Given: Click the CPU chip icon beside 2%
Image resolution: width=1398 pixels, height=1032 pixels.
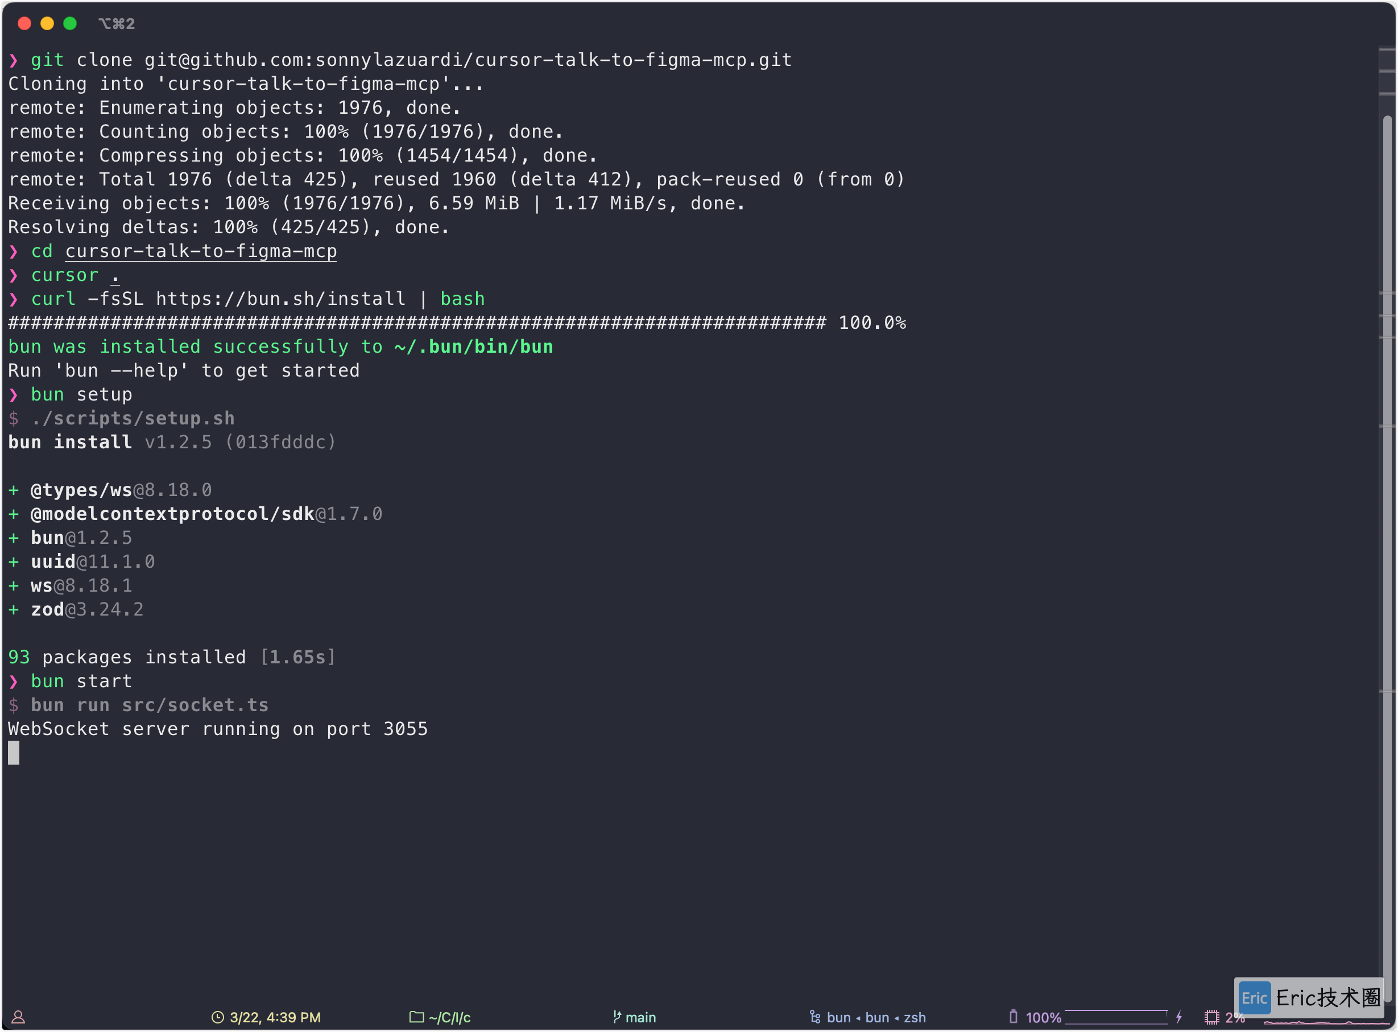Looking at the screenshot, I should click(x=1212, y=1018).
